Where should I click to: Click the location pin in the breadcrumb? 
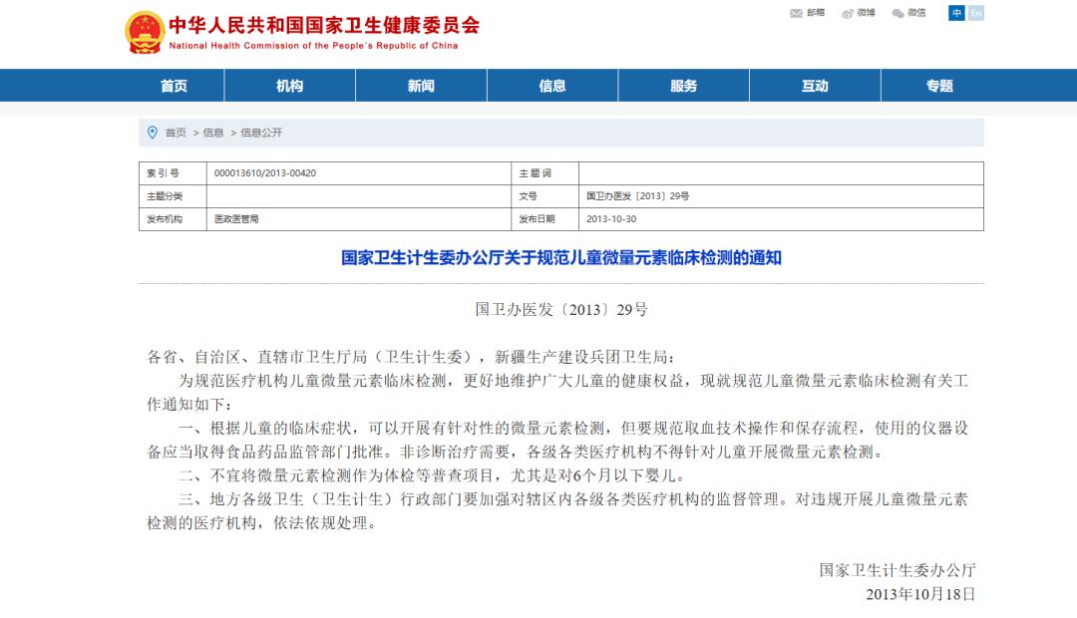(152, 133)
